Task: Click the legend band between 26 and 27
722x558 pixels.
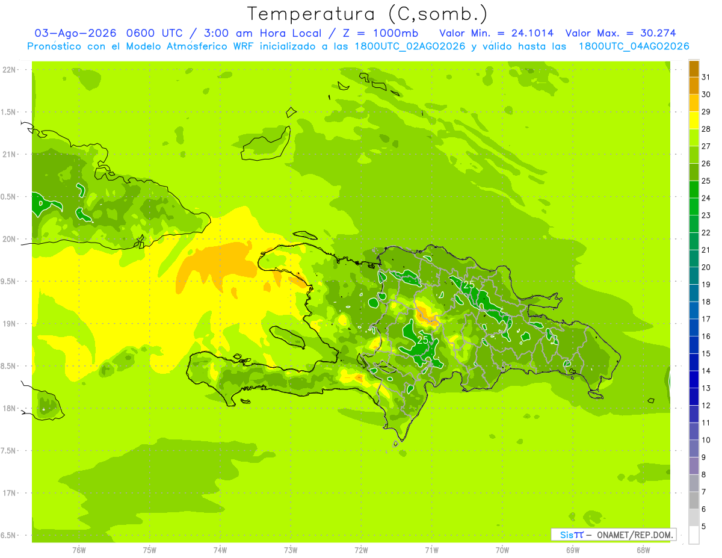Action: coord(694,155)
